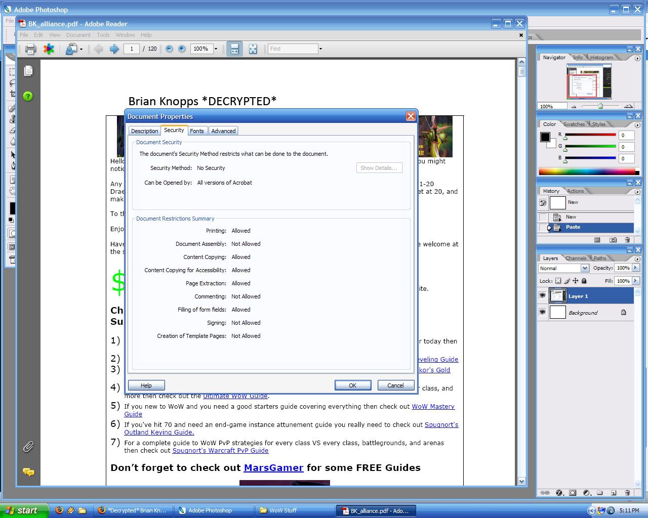
Task: Open the Fill slider arrow
Action: point(636,281)
